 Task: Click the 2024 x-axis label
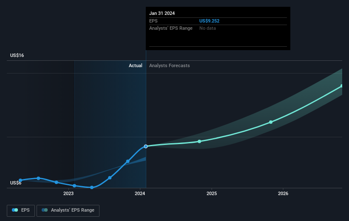click(140, 193)
